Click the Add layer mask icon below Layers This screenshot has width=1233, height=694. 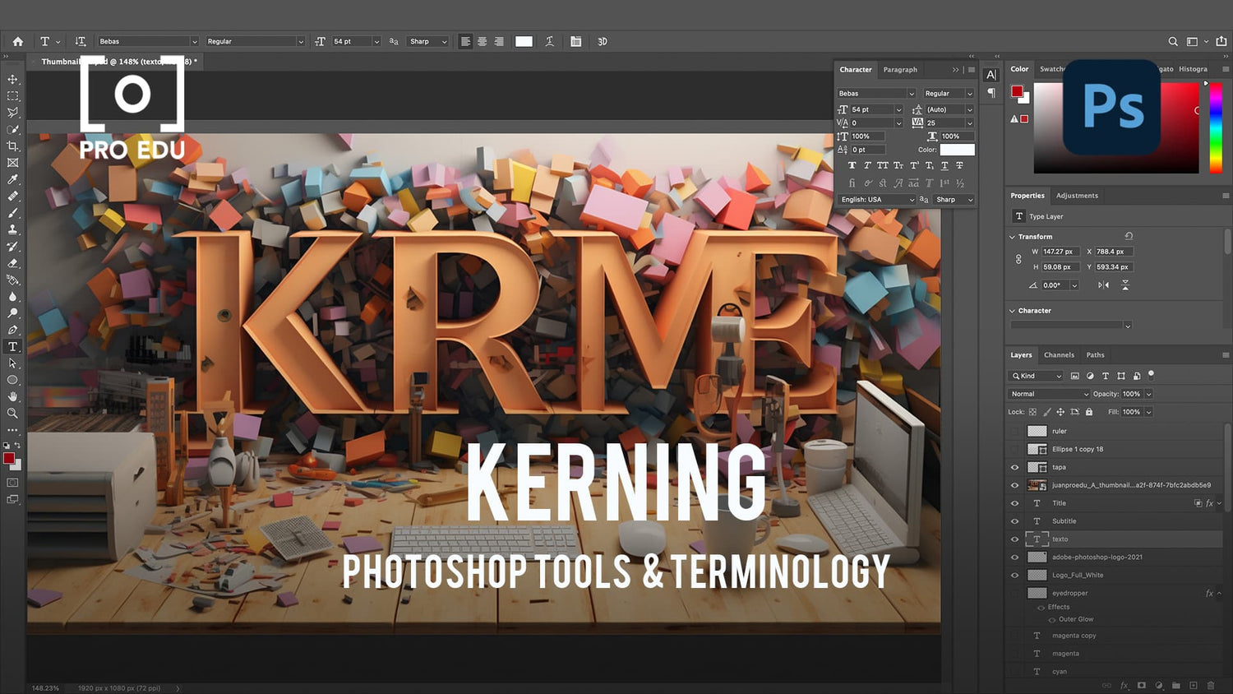click(1142, 685)
